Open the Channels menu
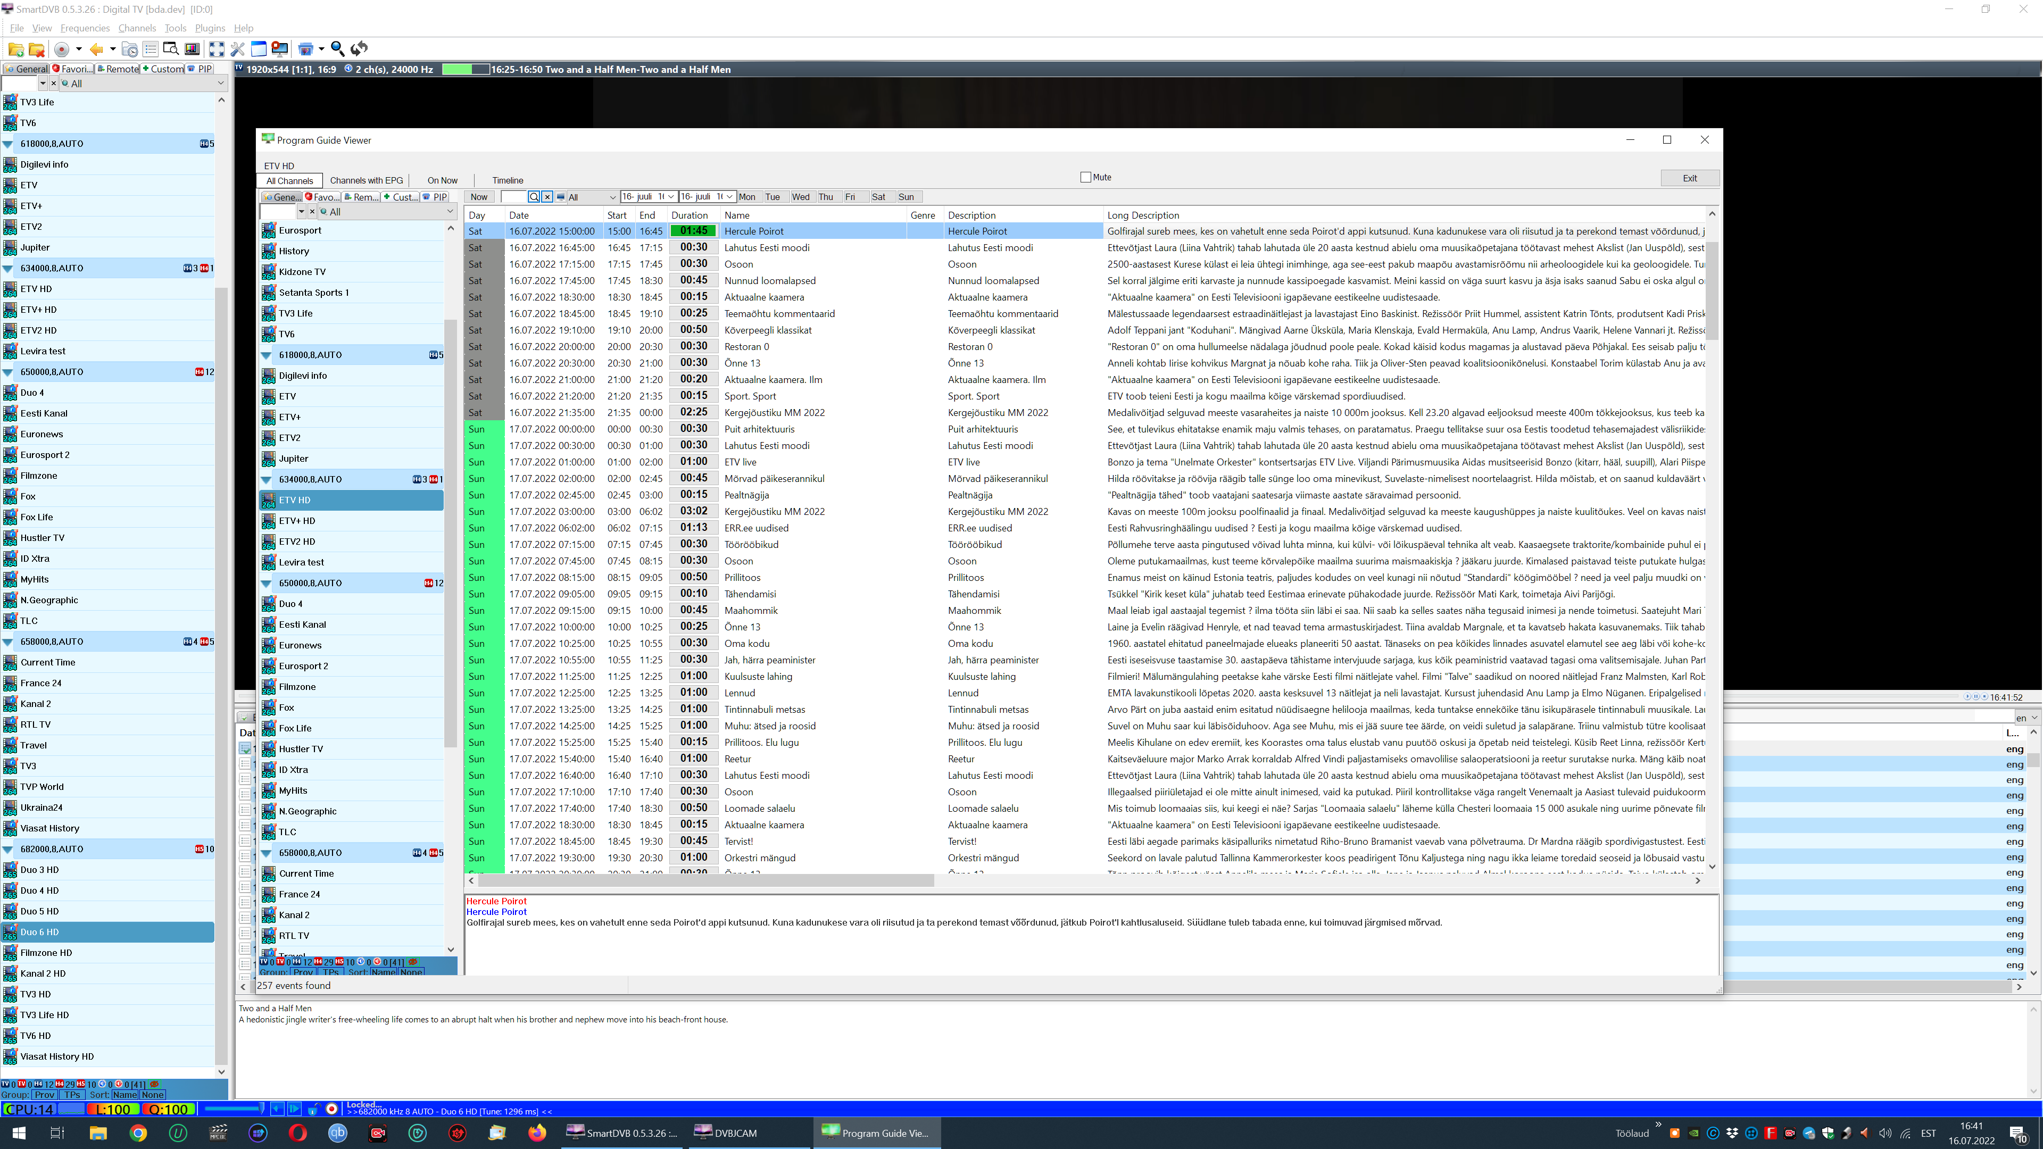The width and height of the screenshot is (2043, 1149). click(137, 28)
